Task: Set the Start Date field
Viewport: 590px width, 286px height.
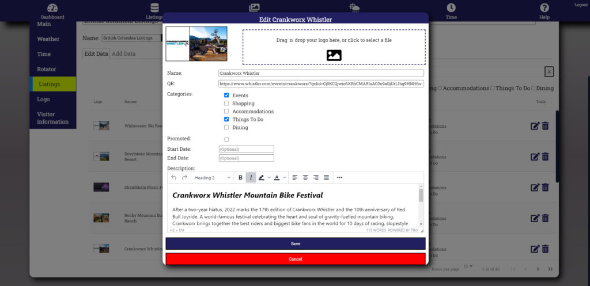Action: pos(246,149)
